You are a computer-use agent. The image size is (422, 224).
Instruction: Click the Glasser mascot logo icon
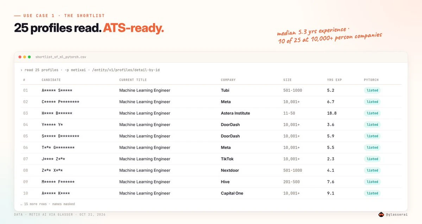coord(381,214)
